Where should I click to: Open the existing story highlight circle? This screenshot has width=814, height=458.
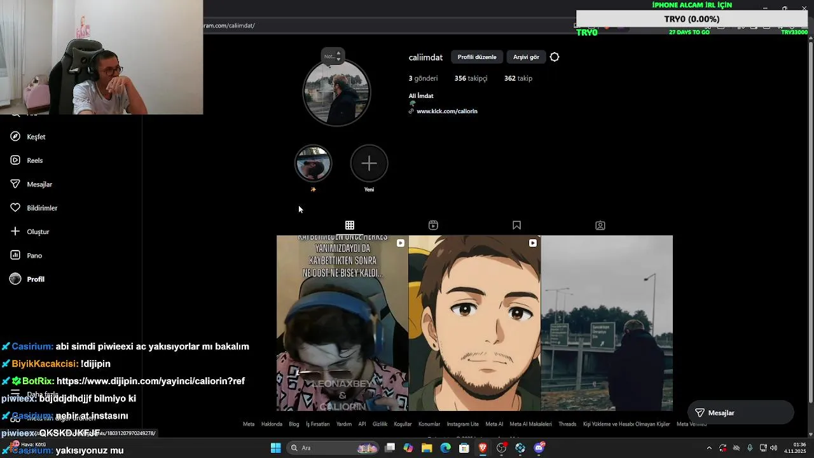pyautogui.click(x=313, y=163)
